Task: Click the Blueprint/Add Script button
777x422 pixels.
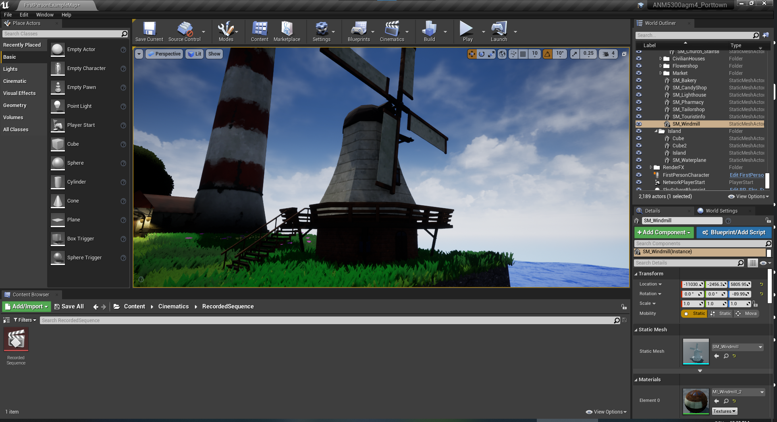Action: (x=734, y=233)
